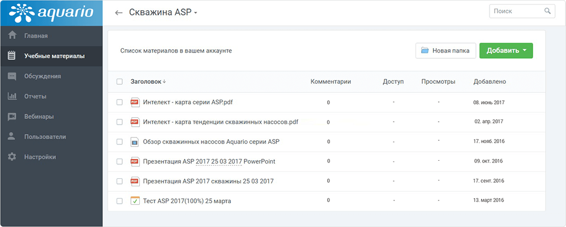The width and height of the screenshot is (566, 227).
Task: Open Настройки in the sidebar
Action: click(40, 157)
